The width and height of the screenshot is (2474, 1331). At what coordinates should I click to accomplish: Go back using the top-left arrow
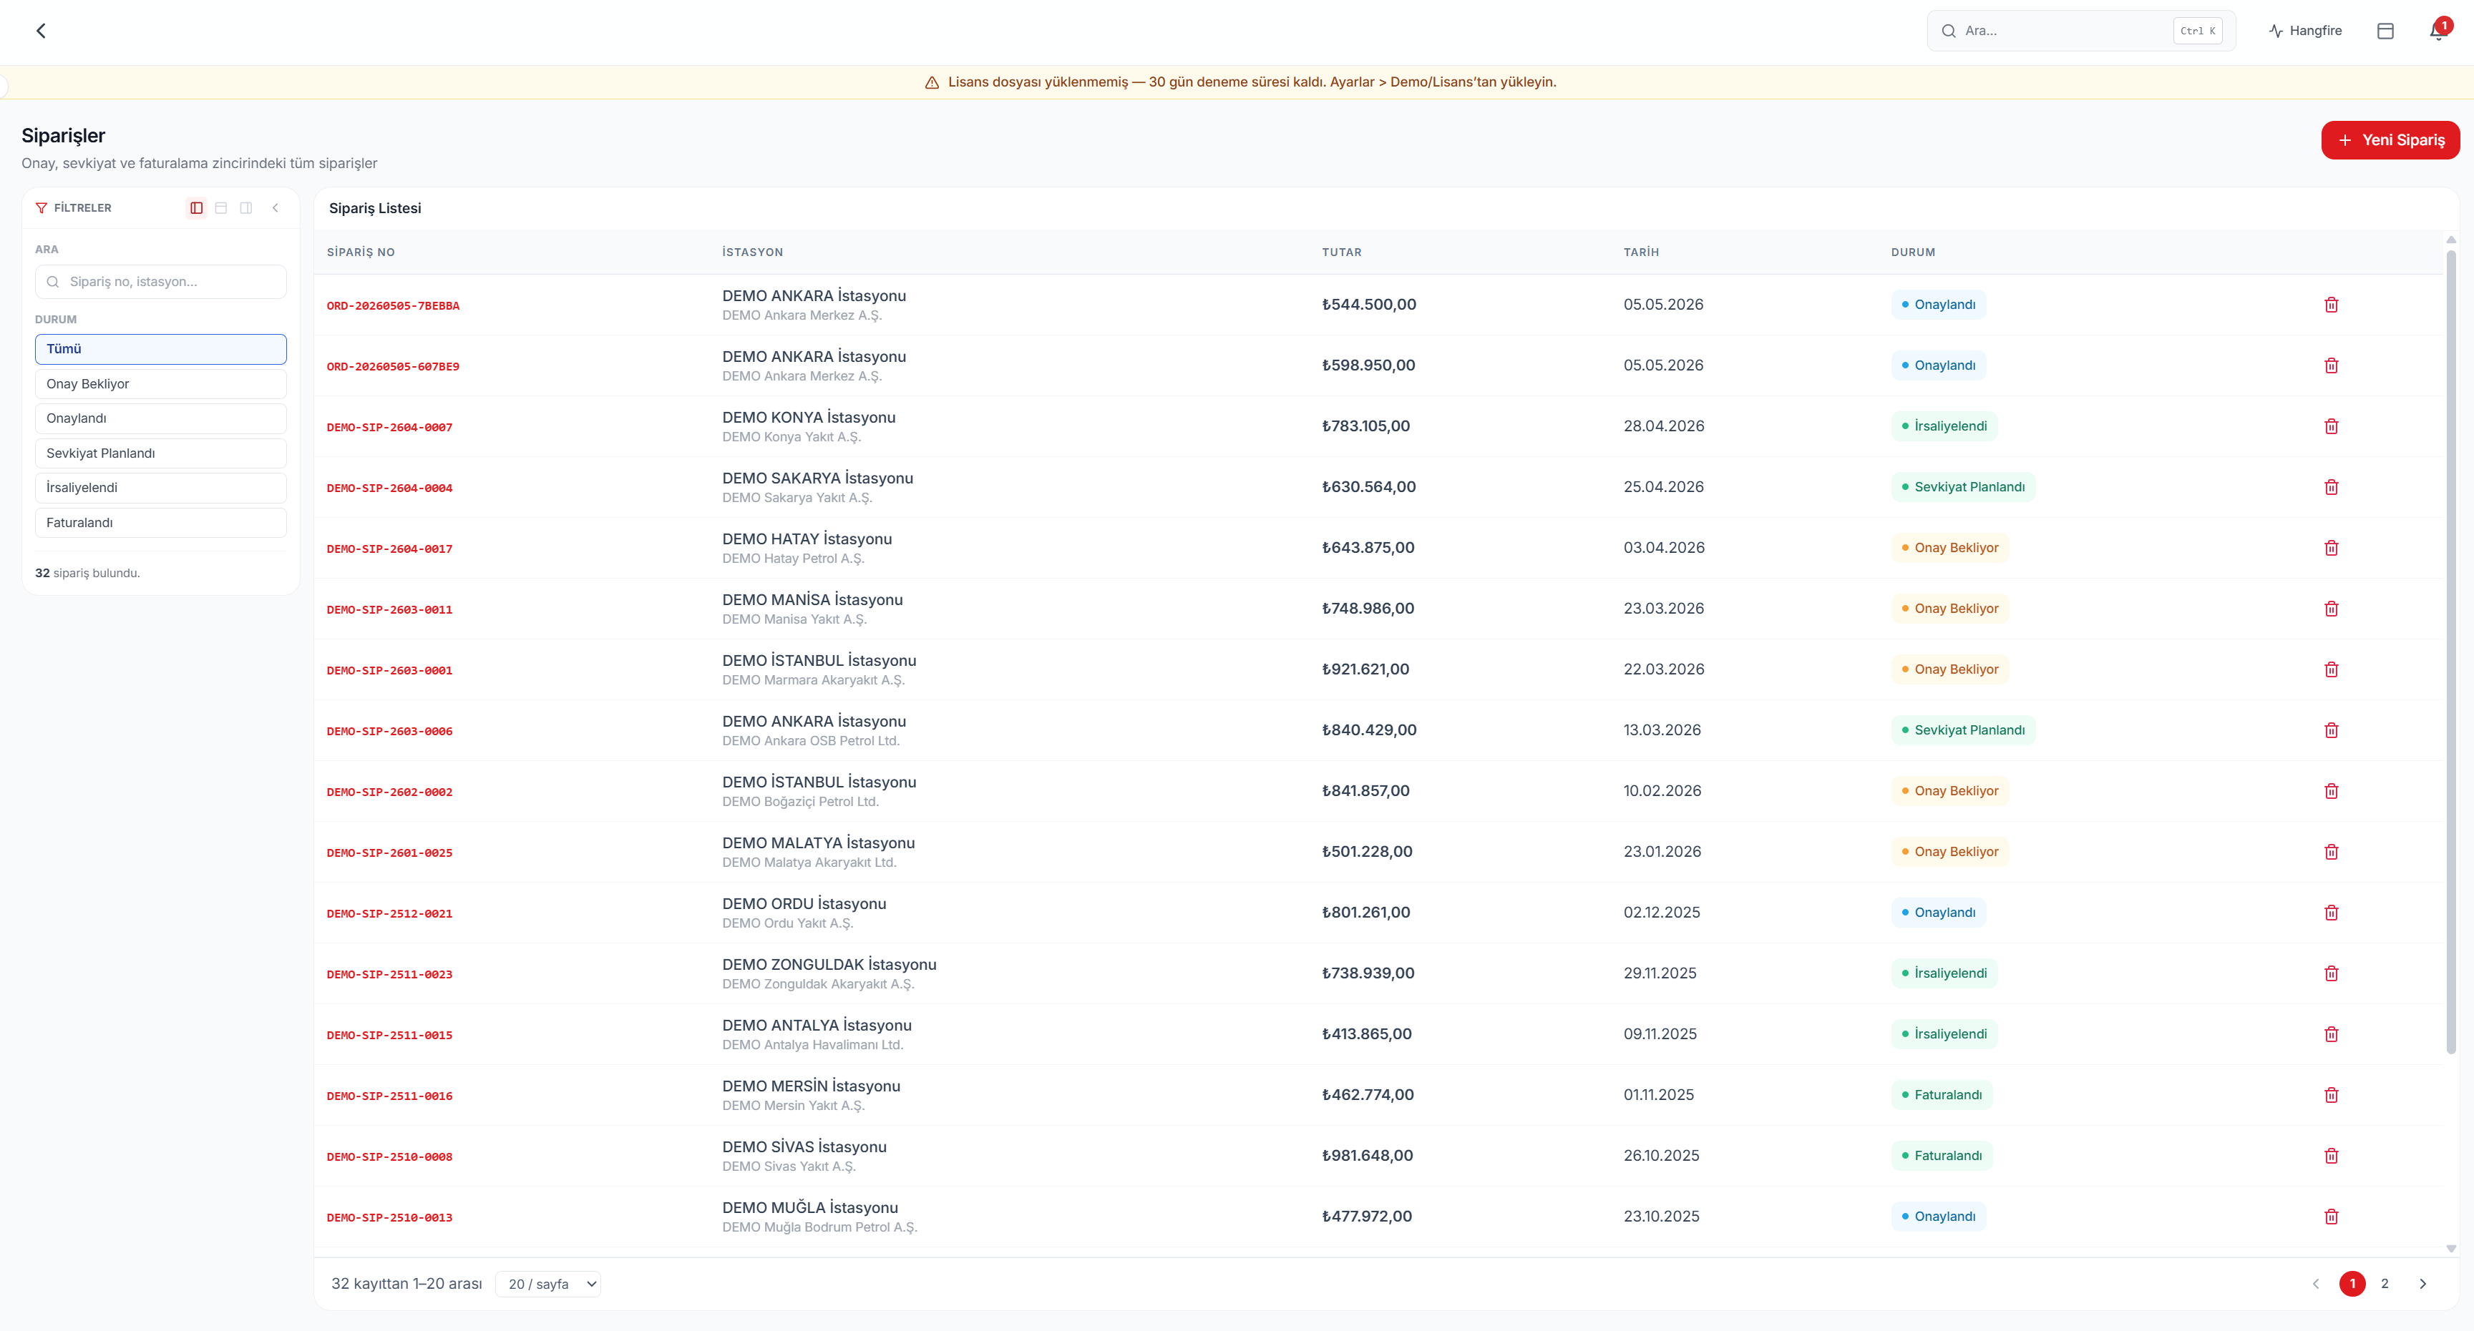pos(40,31)
